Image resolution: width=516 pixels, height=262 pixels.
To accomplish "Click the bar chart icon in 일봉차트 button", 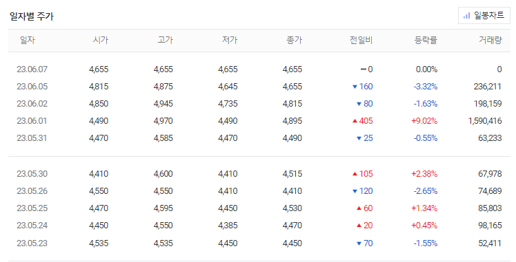I will point(466,16).
